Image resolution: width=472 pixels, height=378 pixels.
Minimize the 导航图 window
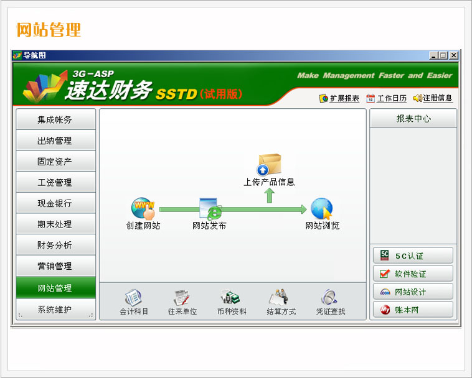pos(433,55)
